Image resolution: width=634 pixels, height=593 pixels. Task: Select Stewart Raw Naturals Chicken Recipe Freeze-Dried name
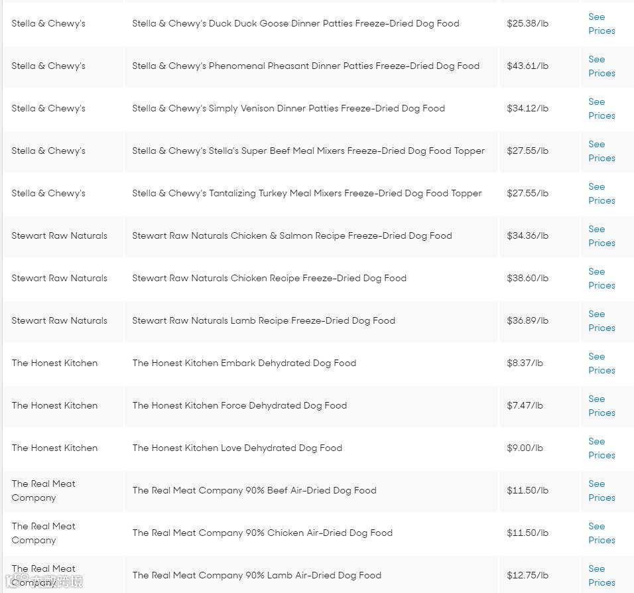tap(269, 279)
